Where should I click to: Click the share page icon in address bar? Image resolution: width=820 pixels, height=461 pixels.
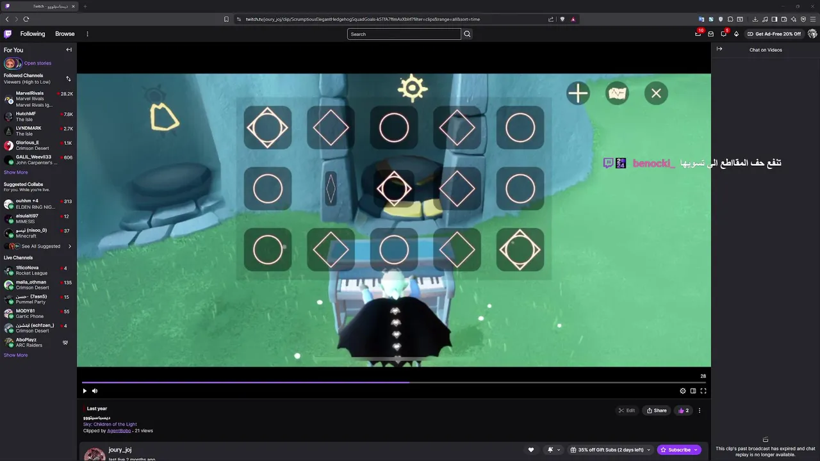point(551,19)
